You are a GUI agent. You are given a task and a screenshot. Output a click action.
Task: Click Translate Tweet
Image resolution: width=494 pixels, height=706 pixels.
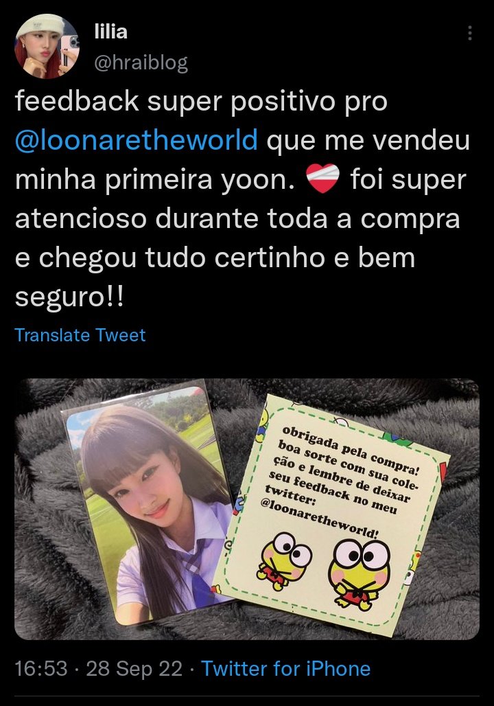click(x=80, y=335)
